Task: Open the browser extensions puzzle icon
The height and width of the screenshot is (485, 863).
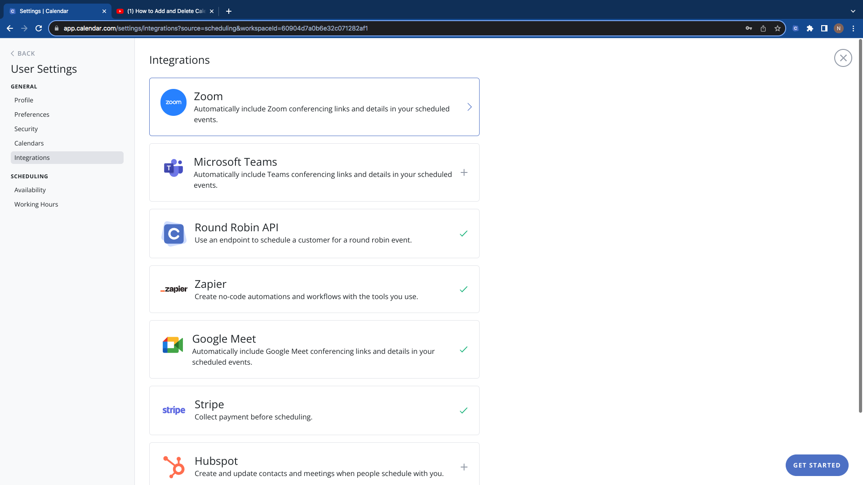Action: pyautogui.click(x=810, y=28)
